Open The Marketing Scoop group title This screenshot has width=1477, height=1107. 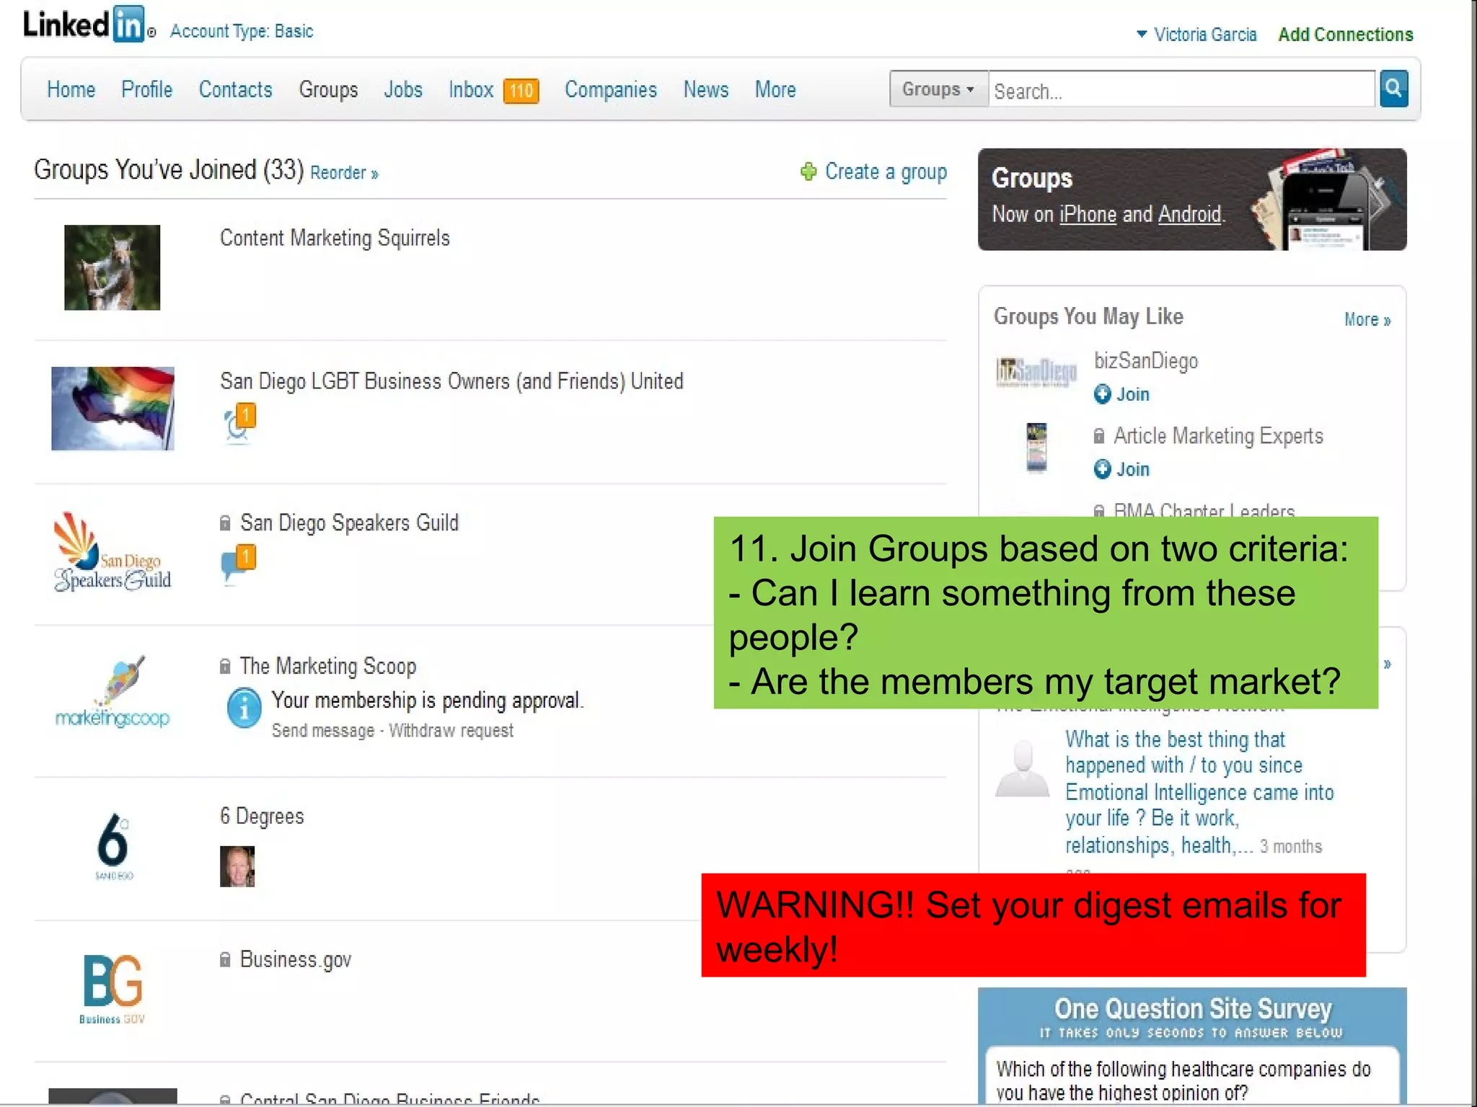(x=328, y=666)
